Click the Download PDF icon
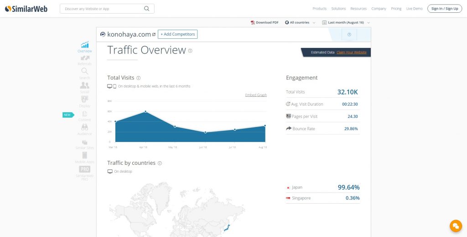467x237 pixels. click(253, 22)
